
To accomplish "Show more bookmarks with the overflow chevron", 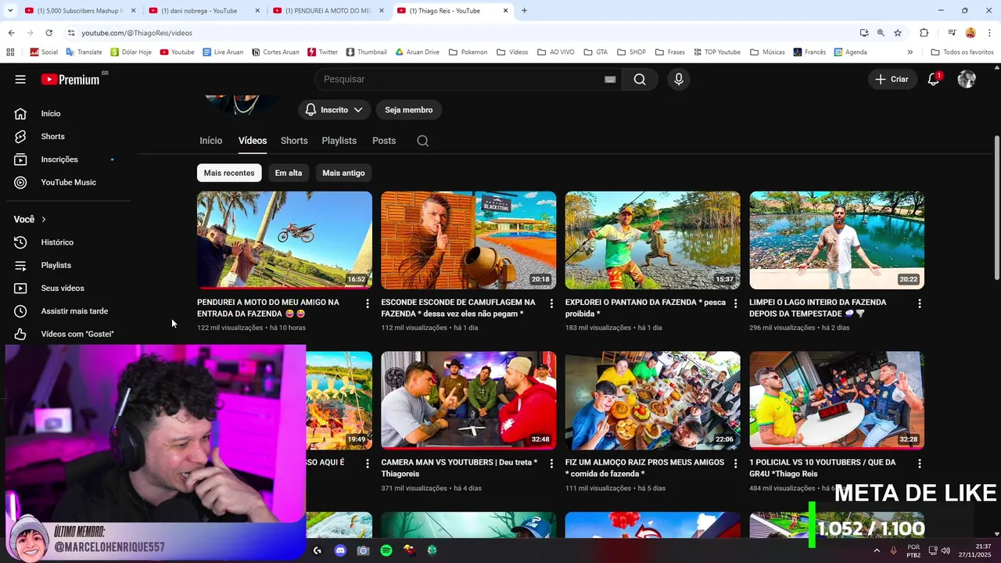I will click(x=910, y=52).
